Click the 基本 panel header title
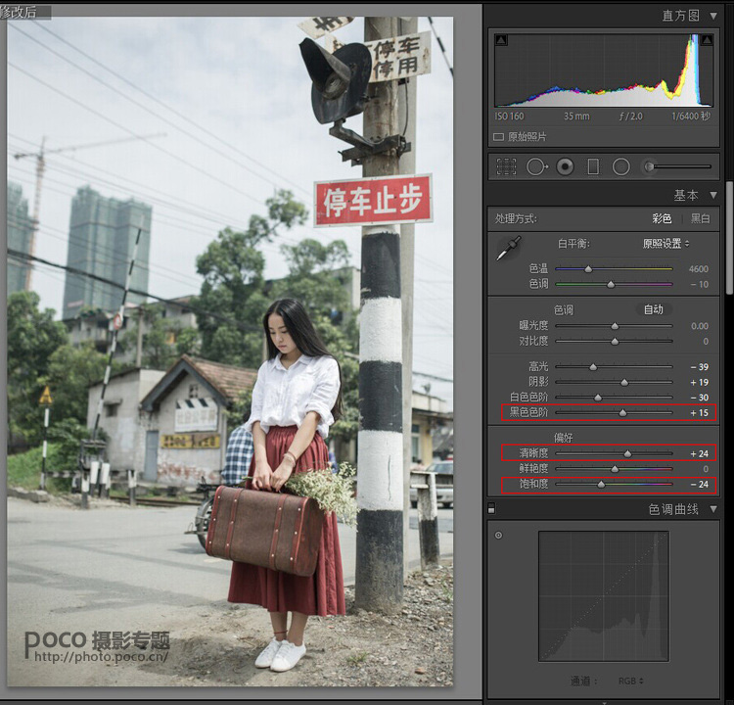The image size is (734, 705). tap(686, 195)
